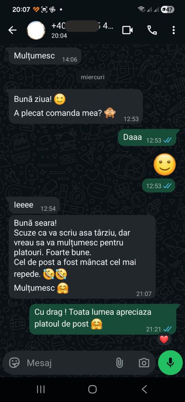Select the 'Bună seara!' long message
The height and width of the screenshot is (402, 185).
pos(82,257)
